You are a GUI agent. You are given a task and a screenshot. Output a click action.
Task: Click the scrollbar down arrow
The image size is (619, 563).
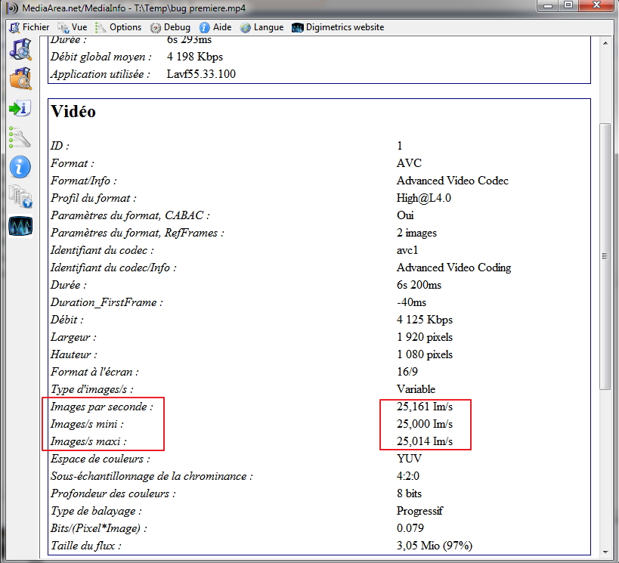click(605, 552)
